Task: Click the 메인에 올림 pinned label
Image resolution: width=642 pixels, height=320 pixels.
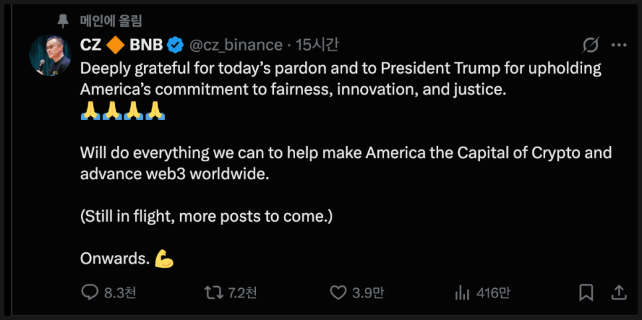Action: click(112, 21)
